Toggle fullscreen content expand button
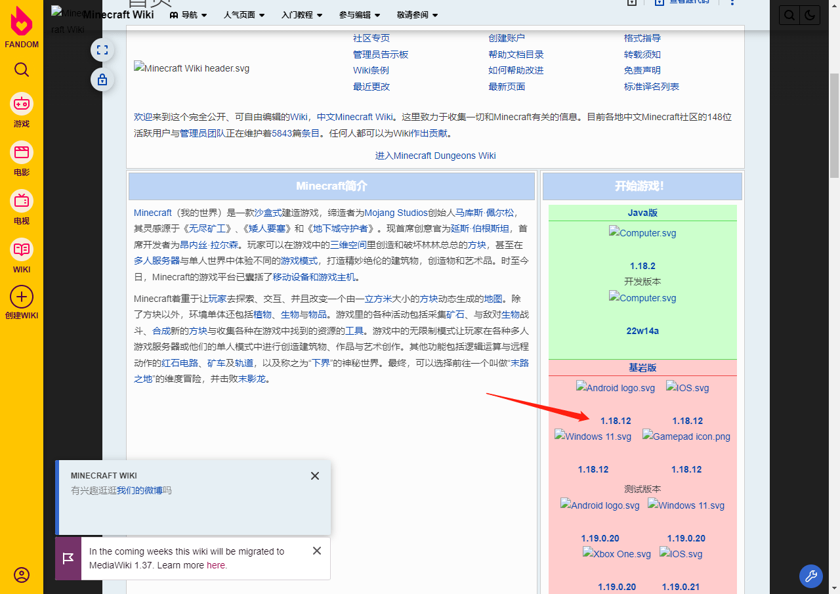840x594 pixels. (102, 50)
